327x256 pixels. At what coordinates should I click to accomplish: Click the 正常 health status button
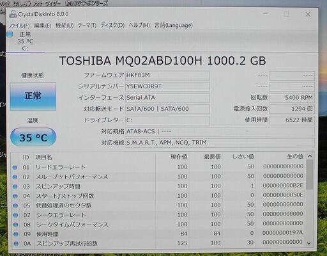[33, 97]
